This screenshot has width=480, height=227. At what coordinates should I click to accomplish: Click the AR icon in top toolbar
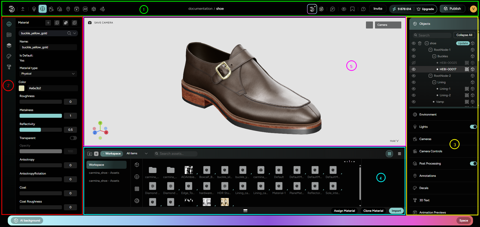coord(85,9)
